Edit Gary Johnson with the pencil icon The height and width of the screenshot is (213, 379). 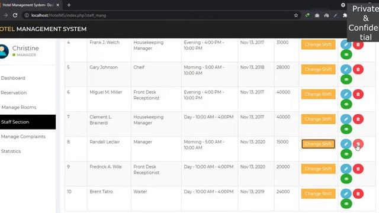tap(346, 69)
